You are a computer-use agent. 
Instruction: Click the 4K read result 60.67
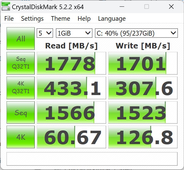[71, 137]
